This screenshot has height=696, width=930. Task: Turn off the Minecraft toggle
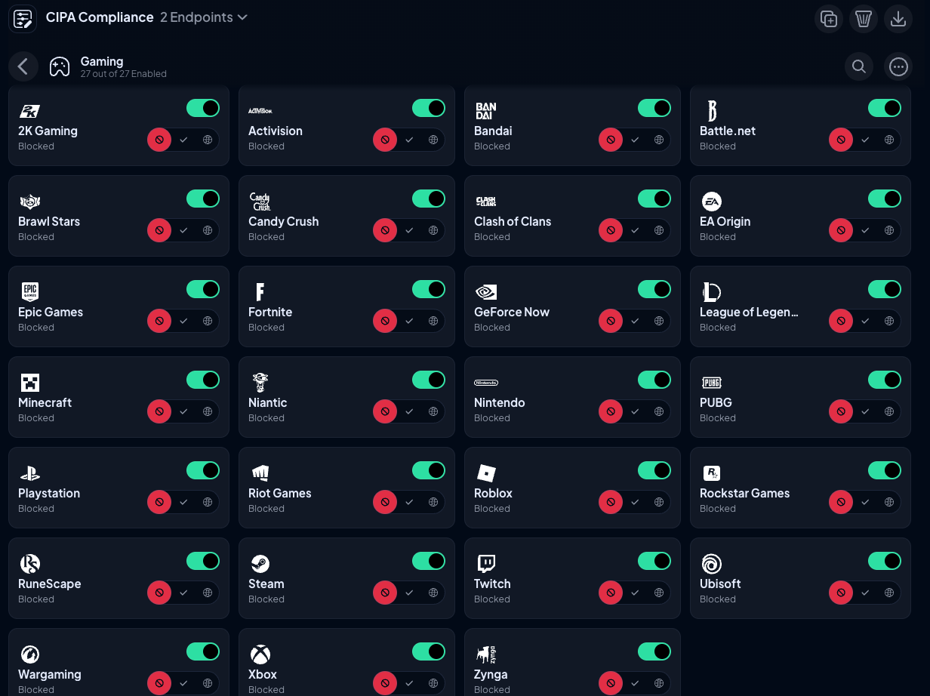pyautogui.click(x=203, y=380)
